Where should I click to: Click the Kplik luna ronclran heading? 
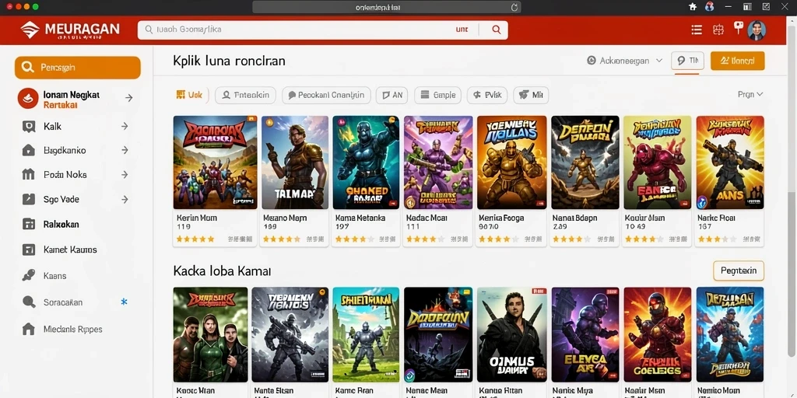click(229, 61)
